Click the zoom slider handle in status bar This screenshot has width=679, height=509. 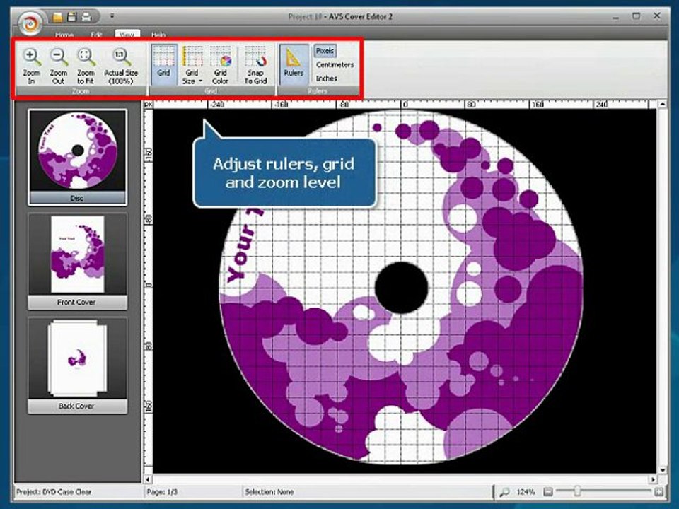(577, 491)
